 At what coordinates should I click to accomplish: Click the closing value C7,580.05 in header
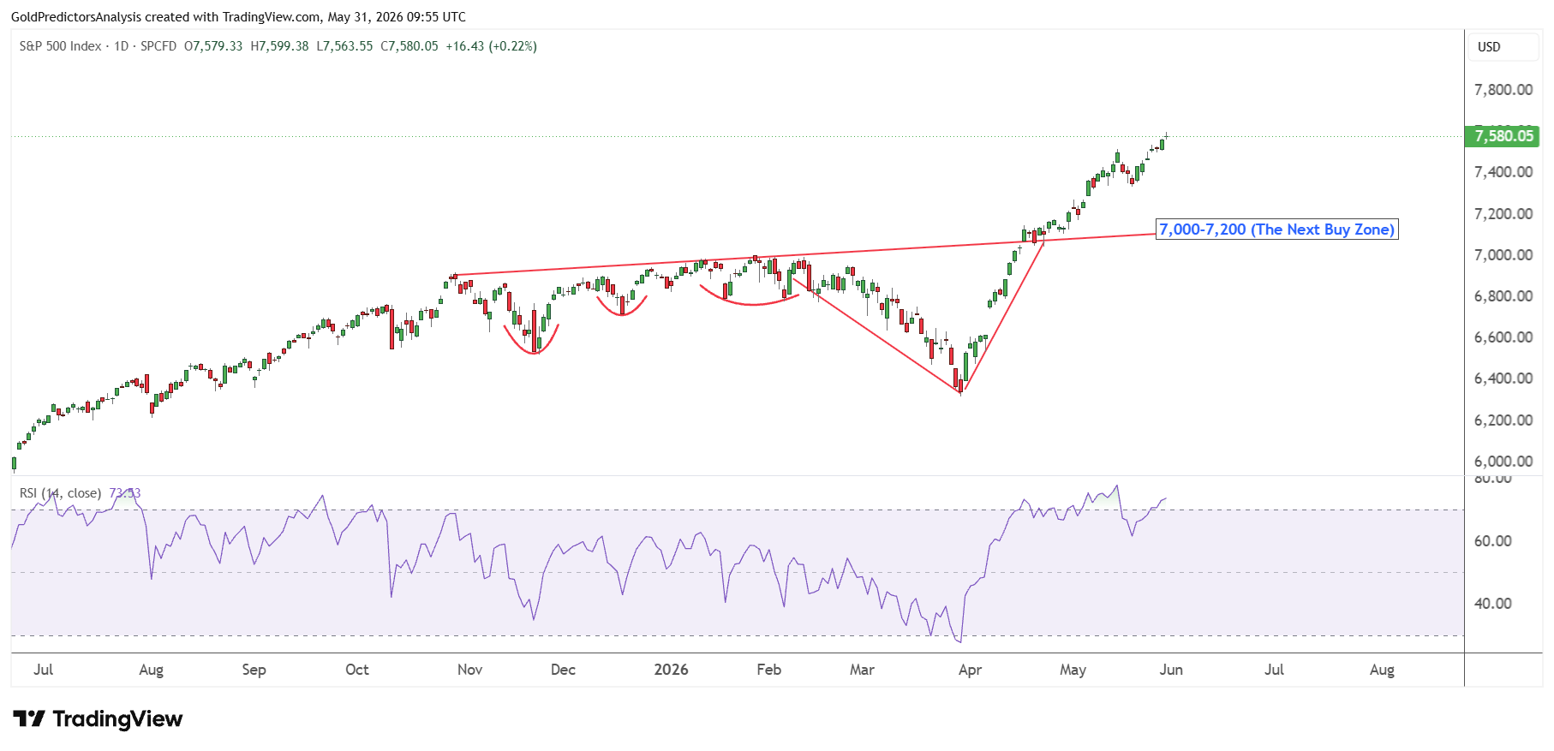[409, 46]
